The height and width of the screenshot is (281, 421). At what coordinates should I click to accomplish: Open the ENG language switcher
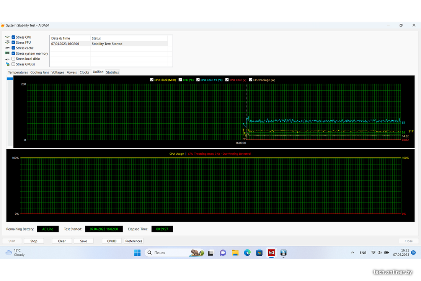[x=363, y=253]
